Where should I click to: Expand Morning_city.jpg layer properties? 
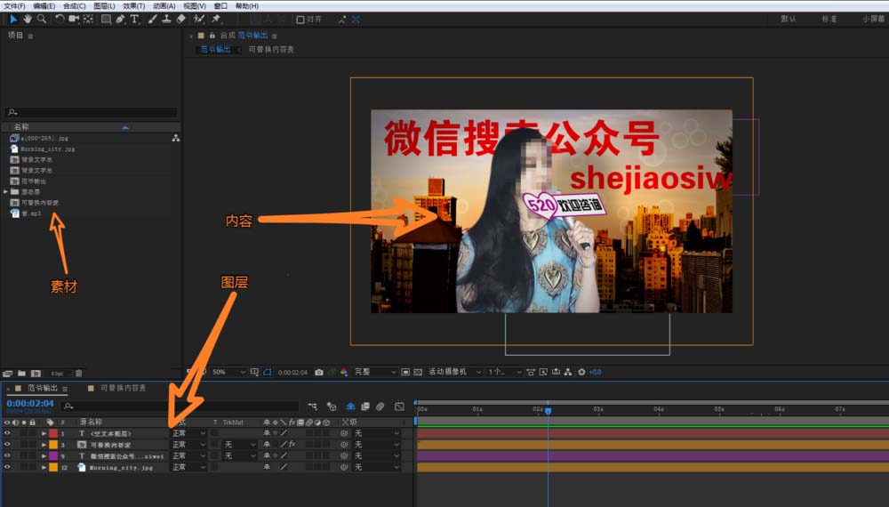[x=44, y=467]
